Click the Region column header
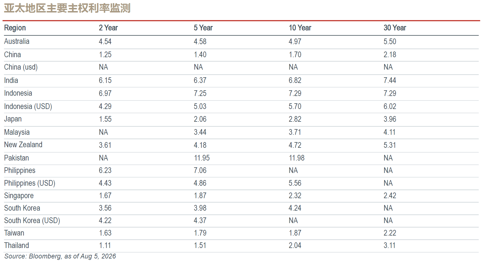 (15, 28)
